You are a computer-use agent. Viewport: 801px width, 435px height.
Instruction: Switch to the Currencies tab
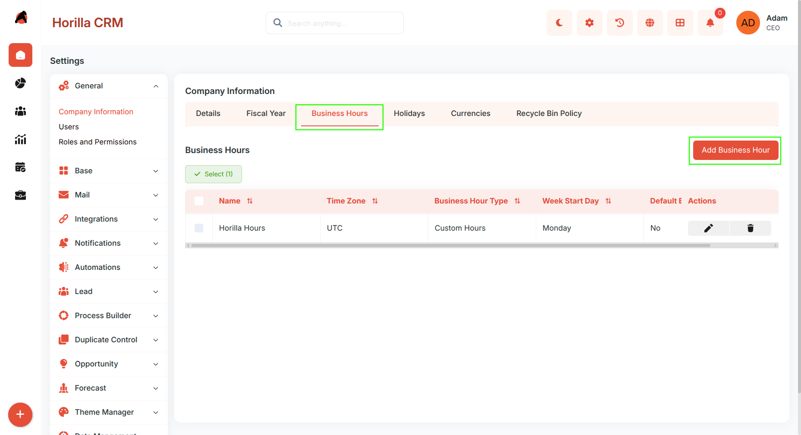(470, 113)
